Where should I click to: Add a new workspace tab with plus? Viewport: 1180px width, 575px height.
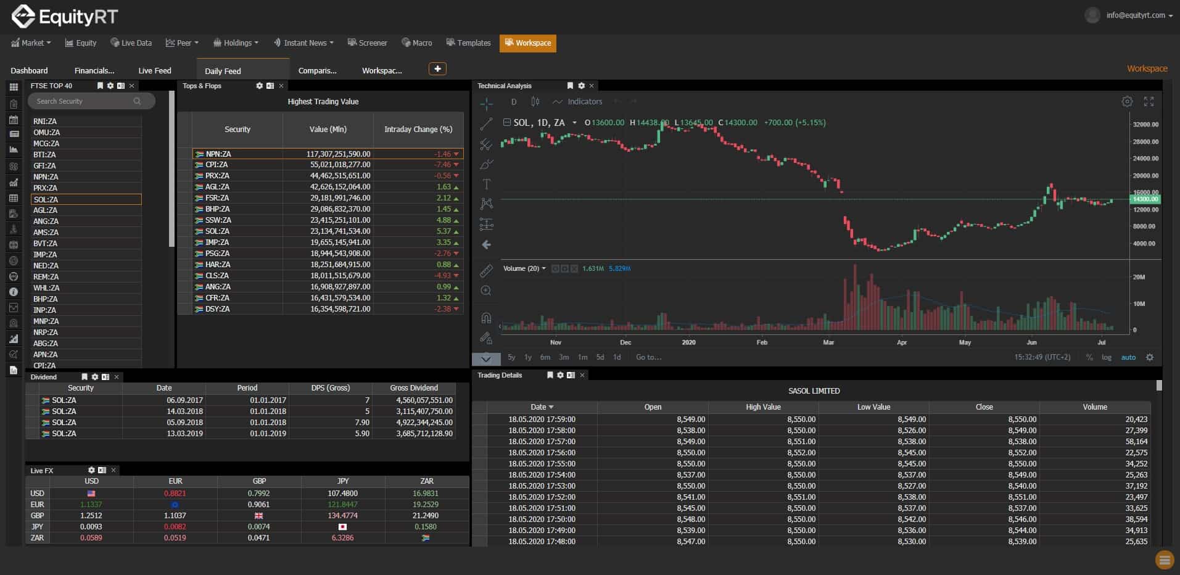[x=437, y=69]
